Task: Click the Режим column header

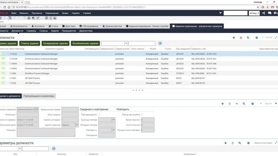Action: [x=153, y=49]
